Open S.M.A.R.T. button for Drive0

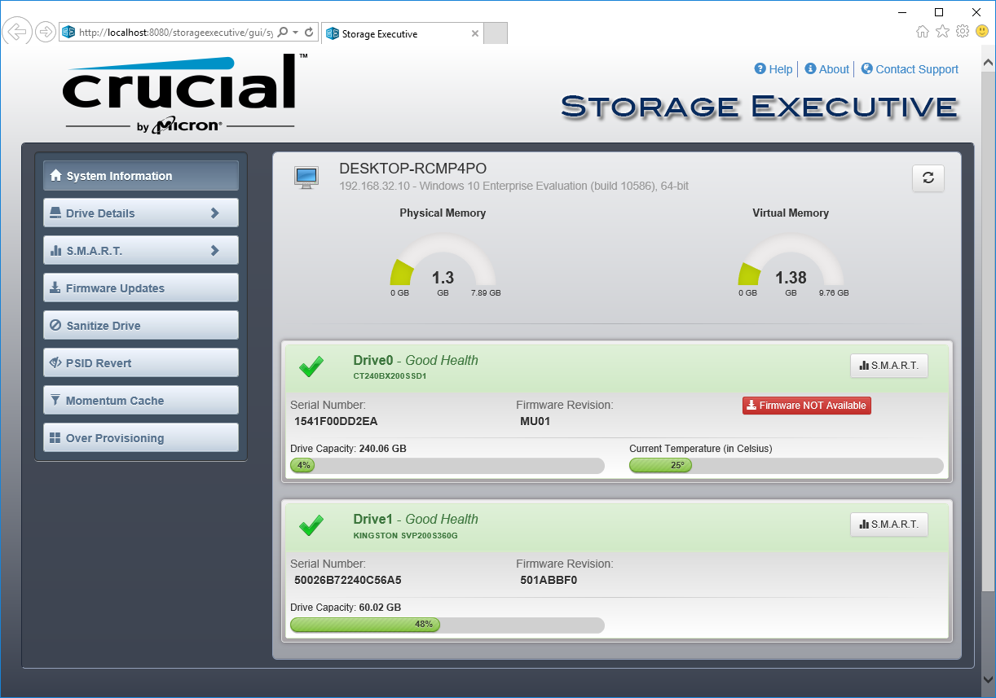pos(889,366)
